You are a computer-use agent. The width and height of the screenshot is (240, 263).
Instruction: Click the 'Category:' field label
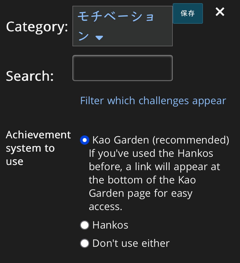pyautogui.click(x=37, y=27)
